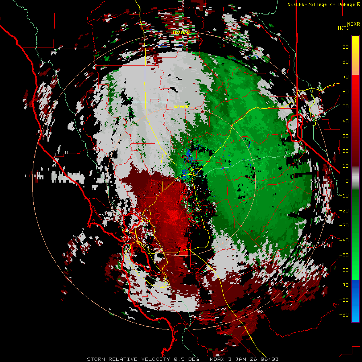The width and height of the screenshot is (362, 362).
Task: Select the positive 80 legend value
Action: coord(346,62)
